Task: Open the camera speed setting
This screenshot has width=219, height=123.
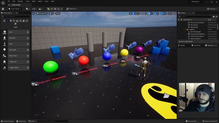Action: click(170, 13)
